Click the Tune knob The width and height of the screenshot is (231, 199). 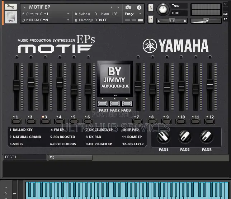pos(163,9)
